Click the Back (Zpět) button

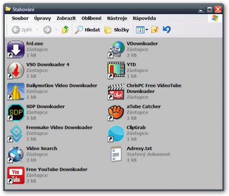click(x=22, y=30)
